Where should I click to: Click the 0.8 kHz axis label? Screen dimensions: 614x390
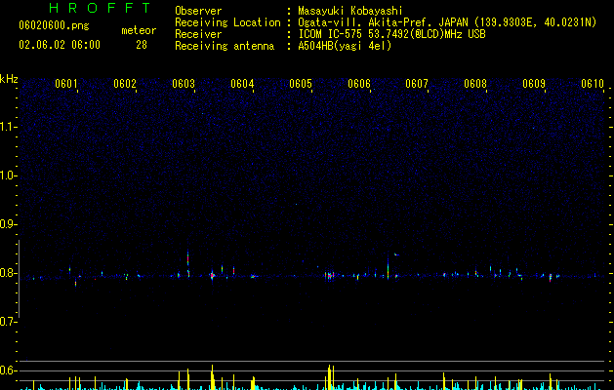(x=8, y=273)
